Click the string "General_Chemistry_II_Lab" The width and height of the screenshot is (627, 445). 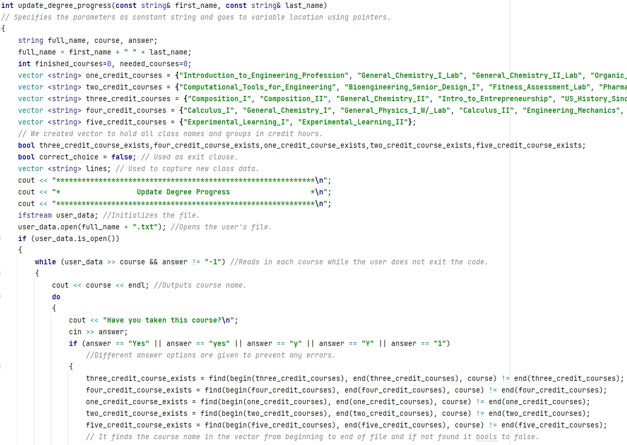click(527, 75)
